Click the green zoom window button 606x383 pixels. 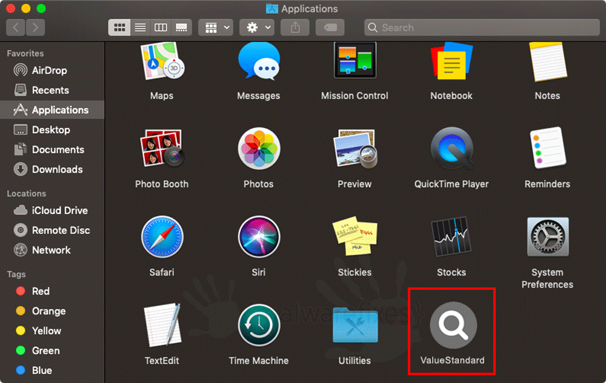41,8
